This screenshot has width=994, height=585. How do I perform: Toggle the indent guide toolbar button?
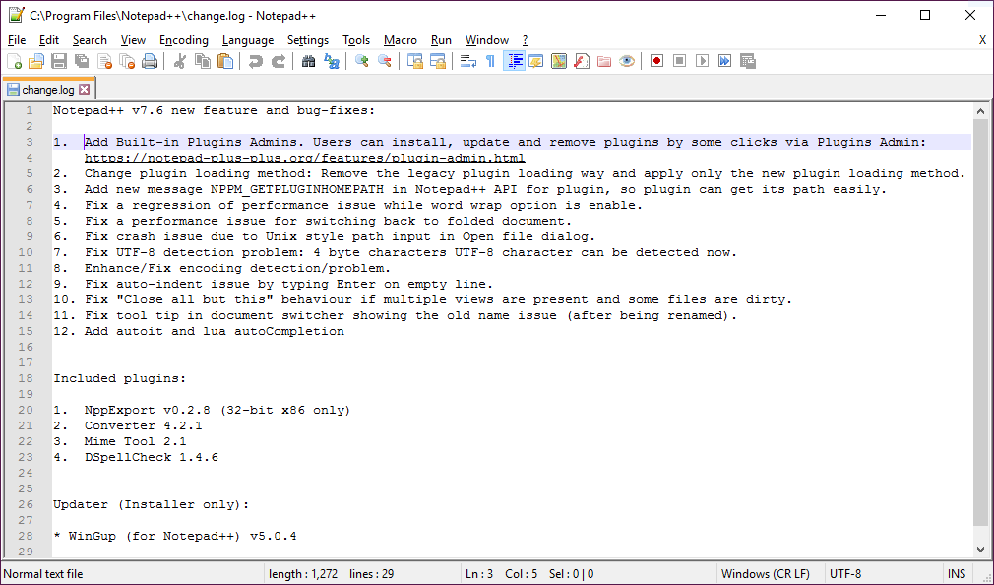[x=514, y=61]
